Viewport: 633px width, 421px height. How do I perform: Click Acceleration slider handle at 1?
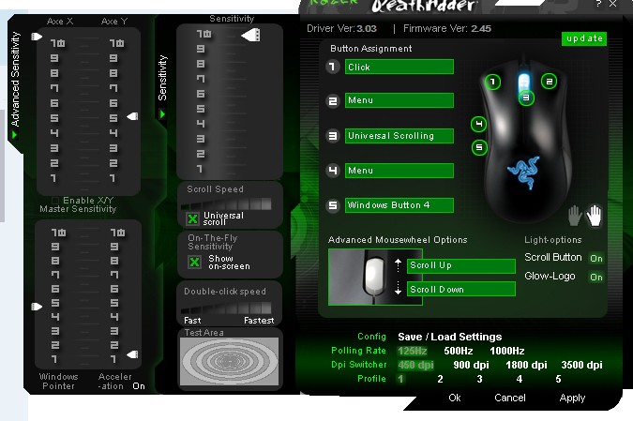coord(132,354)
